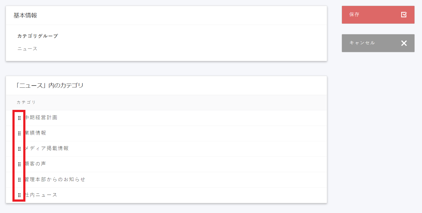The width and height of the screenshot is (422, 213).
Task: Click the drag handle beside 業績情報
Action: point(19,133)
